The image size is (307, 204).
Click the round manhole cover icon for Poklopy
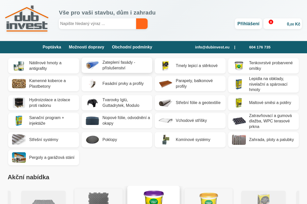pyautogui.click(x=92, y=140)
